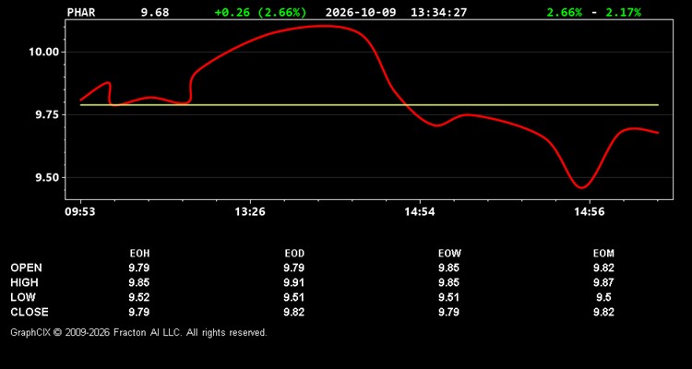
Task: Click the 9.50 y-axis label
Action: [47, 177]
